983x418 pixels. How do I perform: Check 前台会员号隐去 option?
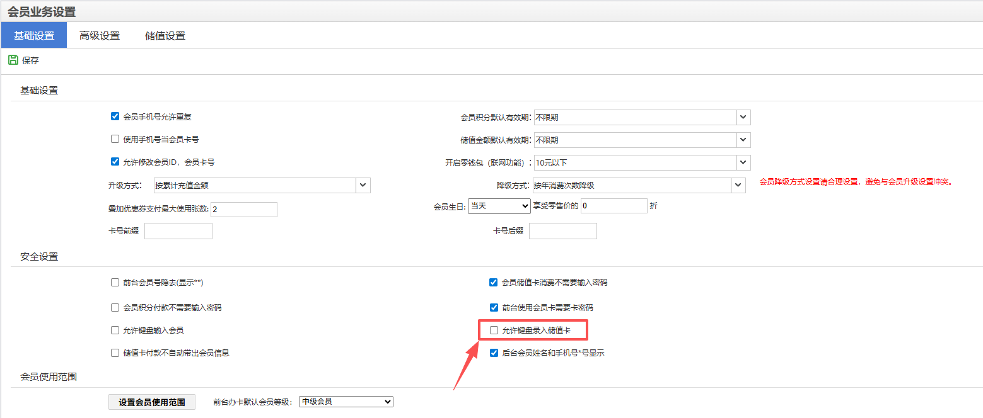click(x=115, y=283)
